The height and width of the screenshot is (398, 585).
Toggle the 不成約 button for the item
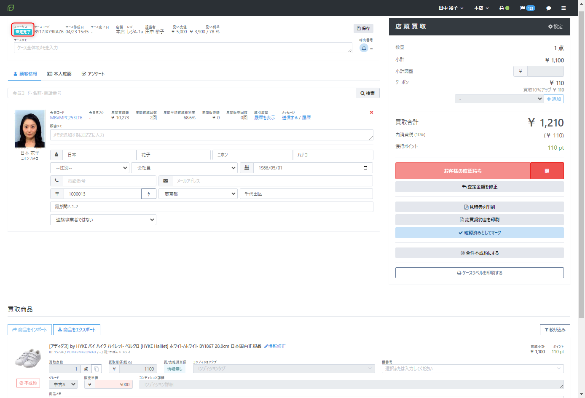coord(28,383)
